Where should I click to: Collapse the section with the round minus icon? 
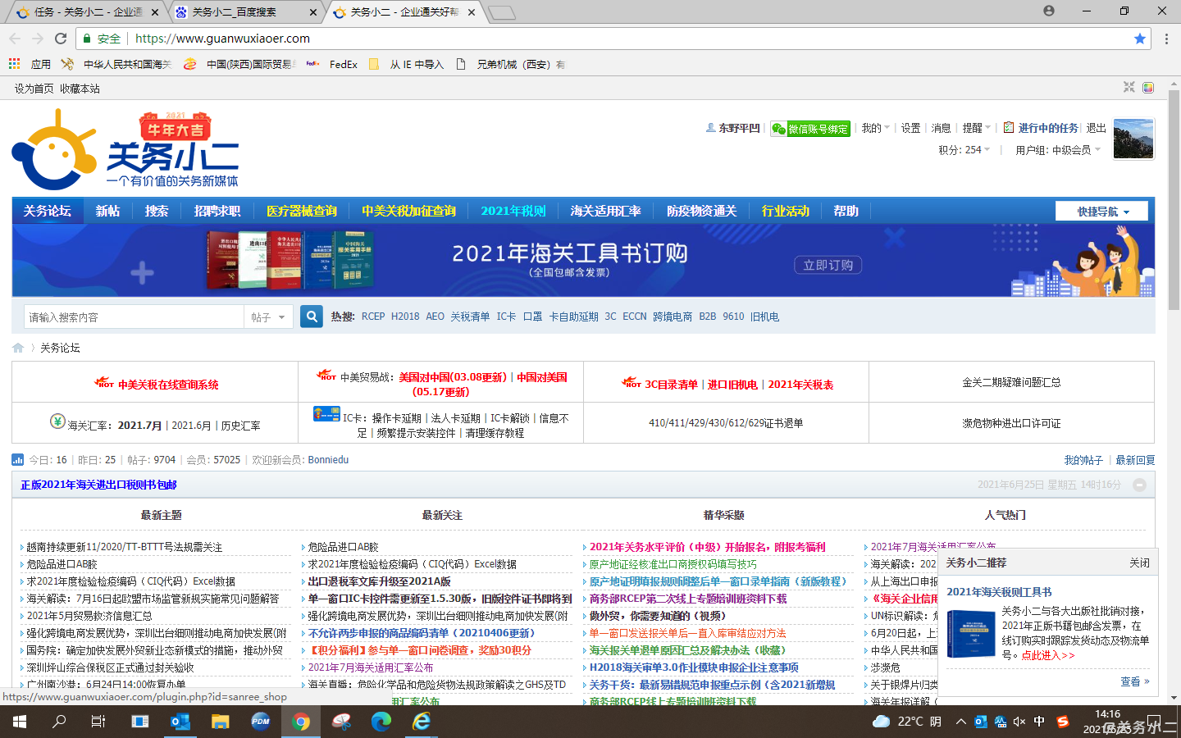point(1139,485)
